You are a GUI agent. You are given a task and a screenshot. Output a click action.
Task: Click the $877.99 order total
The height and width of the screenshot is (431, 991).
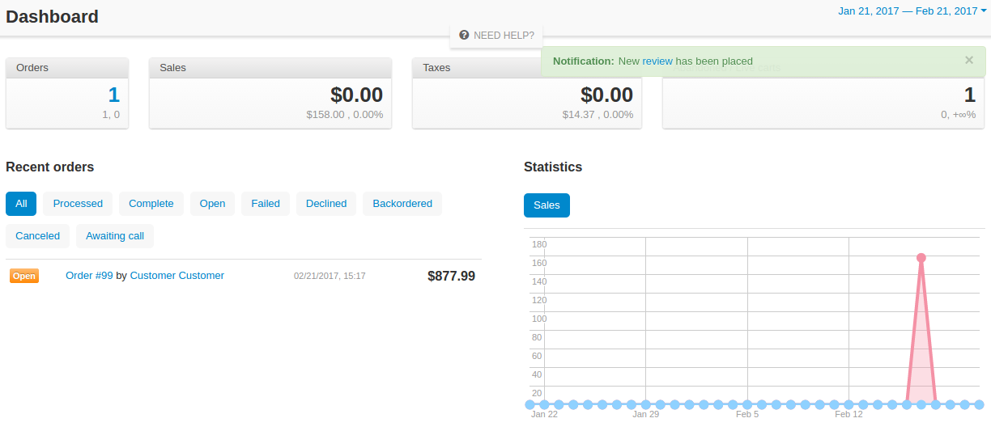tap(451, 276)
